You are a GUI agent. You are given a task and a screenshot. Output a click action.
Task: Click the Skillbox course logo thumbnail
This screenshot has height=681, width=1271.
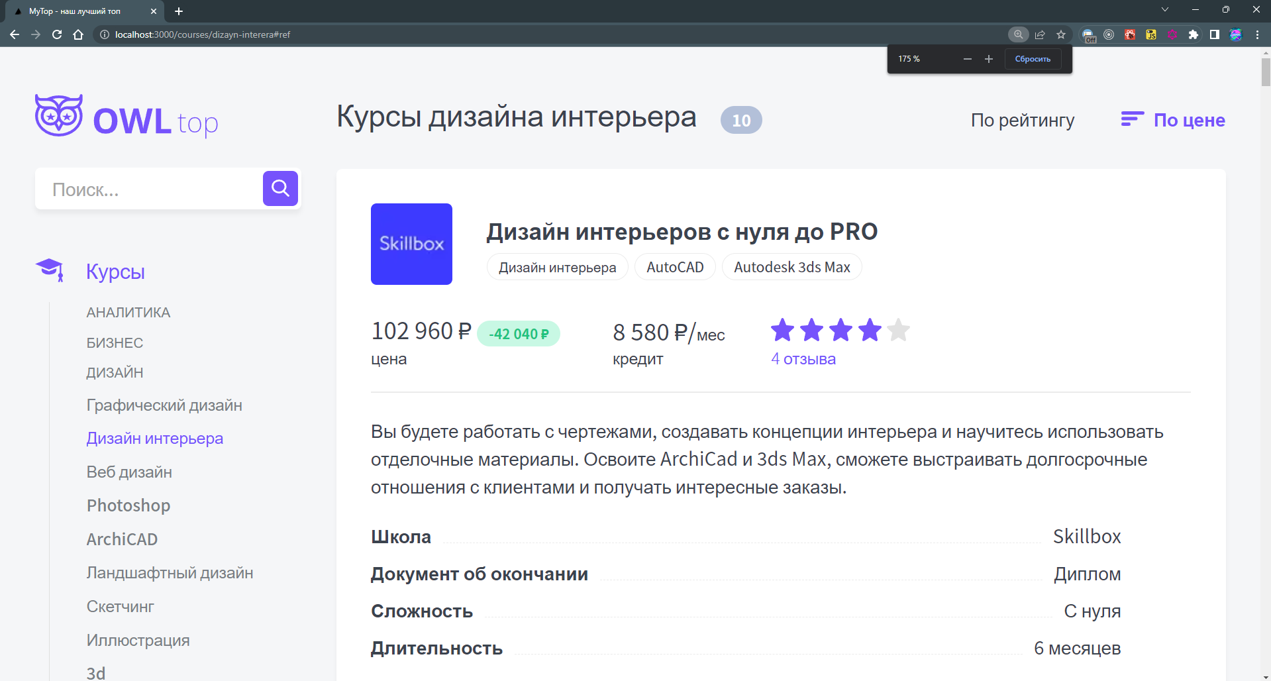pos(411,244)
